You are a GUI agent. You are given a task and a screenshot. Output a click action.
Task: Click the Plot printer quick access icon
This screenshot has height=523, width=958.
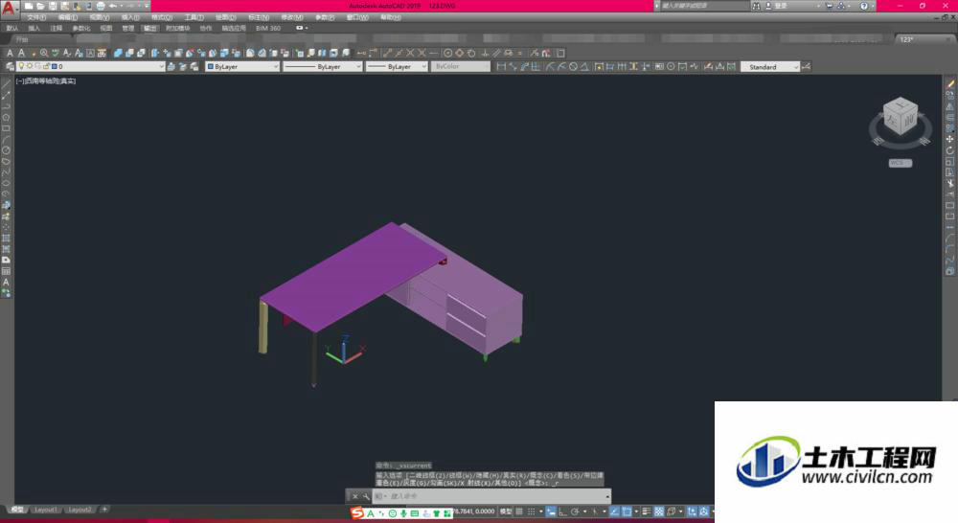pos(101,6)
